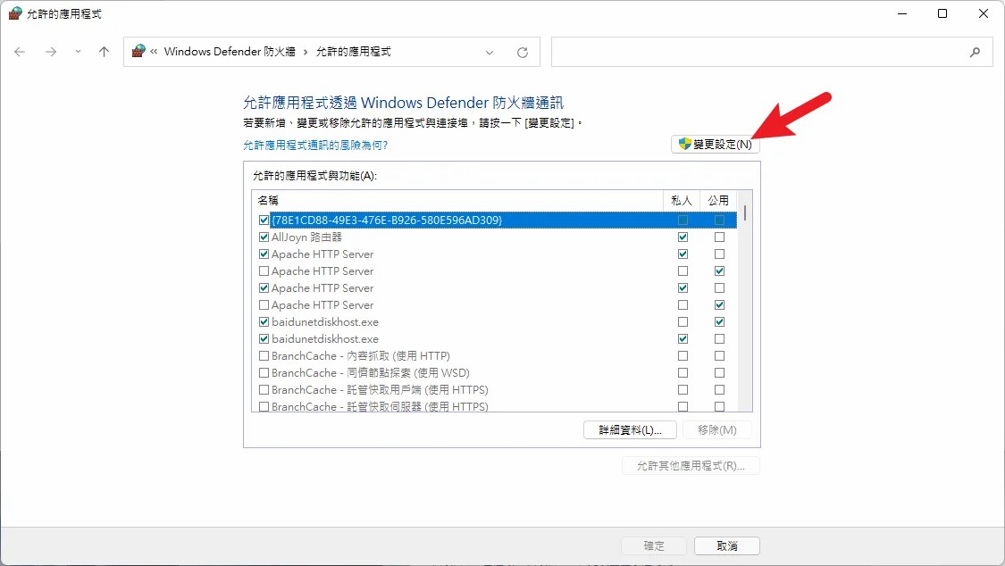Open the breadcrumb overflow double chevron
This screenshot has height=566, width=1005.
[154, 51]
